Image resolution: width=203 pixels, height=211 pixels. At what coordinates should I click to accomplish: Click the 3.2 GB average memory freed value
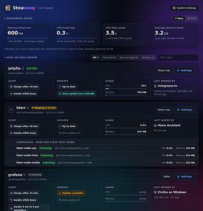point(162,33)
